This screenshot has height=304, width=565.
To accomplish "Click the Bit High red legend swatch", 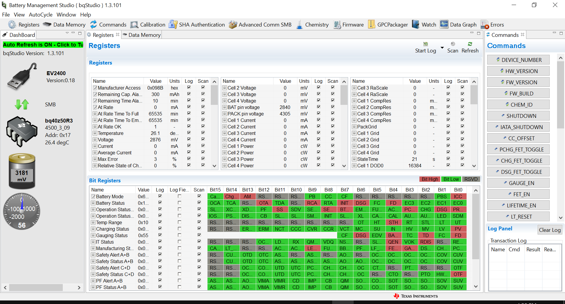I will coord(430,179).
